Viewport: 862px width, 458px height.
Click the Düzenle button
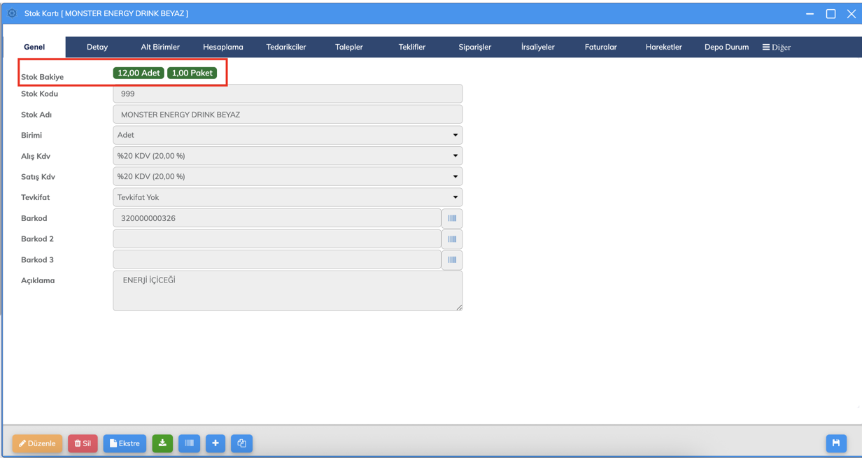pos(37,443)
